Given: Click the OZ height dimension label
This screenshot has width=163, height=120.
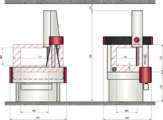Looking at the screenshot, I should 90,56.
